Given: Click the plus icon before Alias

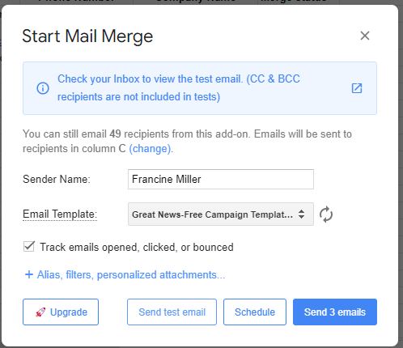Looking at the screenshot, I should point(29,274).
